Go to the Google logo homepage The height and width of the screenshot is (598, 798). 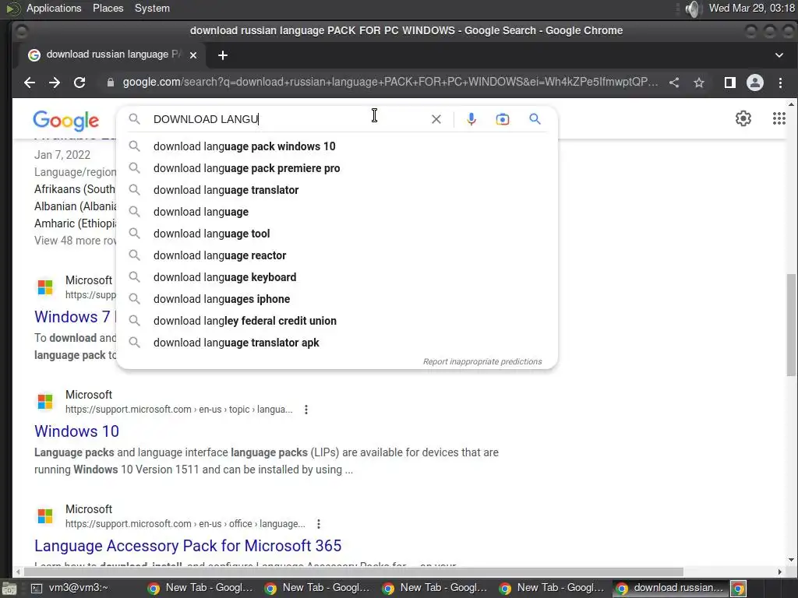tap(66, 121)
